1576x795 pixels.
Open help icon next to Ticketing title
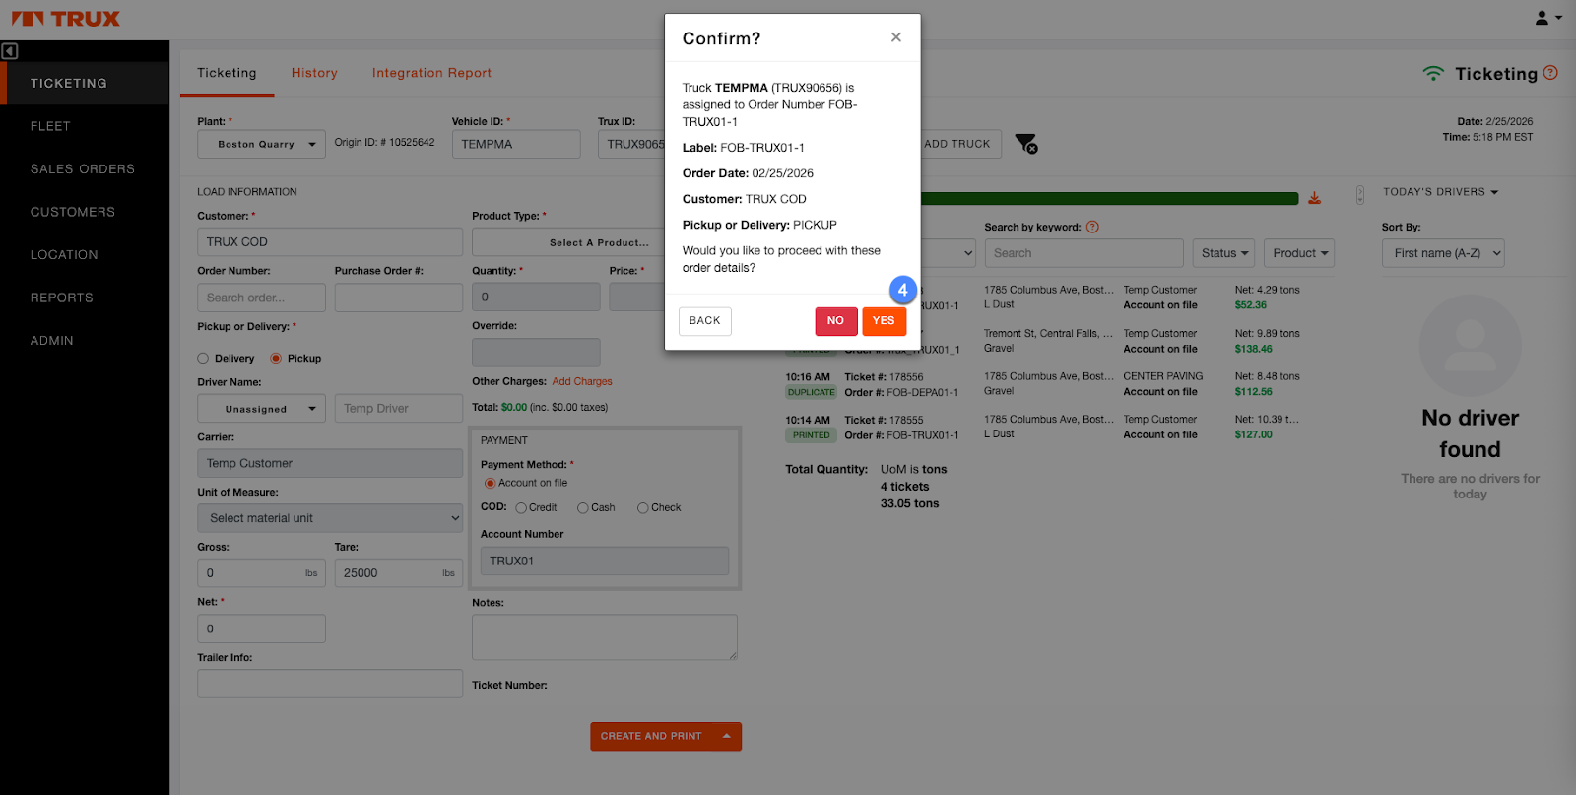pyautogui.click(x=1550, y=73)
